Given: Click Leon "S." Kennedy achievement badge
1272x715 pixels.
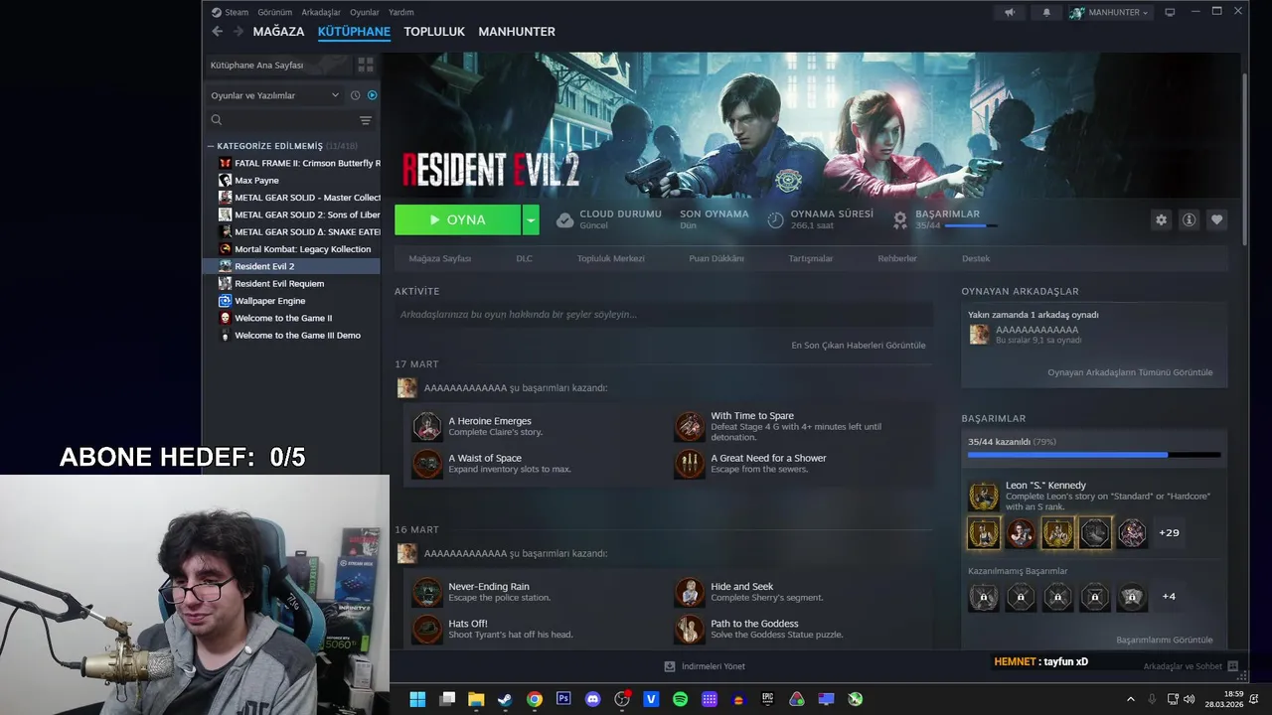Looking at the screenshot, I should [984, 496].
